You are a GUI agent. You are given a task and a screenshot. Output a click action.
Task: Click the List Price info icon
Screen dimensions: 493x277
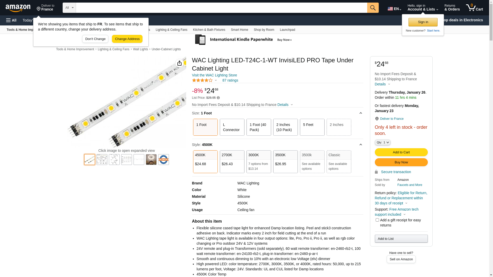[x=218, y=98]
